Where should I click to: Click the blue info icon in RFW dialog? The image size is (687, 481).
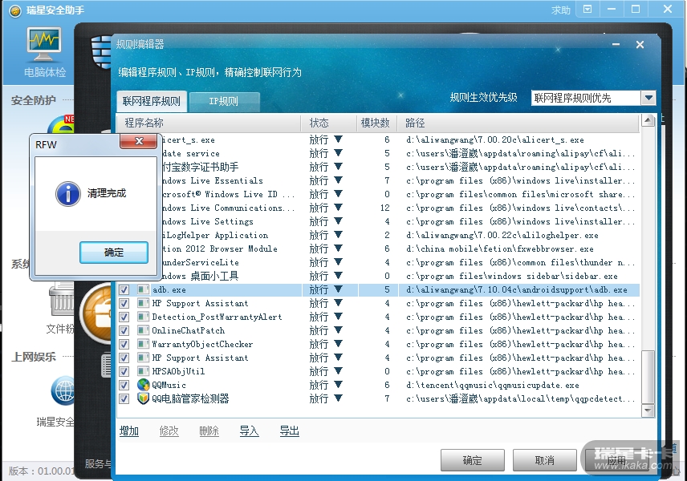click(x=68, y=194)
